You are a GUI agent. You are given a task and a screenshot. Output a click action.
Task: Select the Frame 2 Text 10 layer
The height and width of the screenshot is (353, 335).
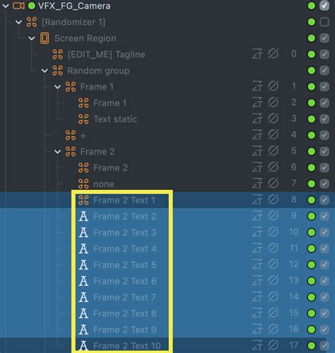[127, 346]
